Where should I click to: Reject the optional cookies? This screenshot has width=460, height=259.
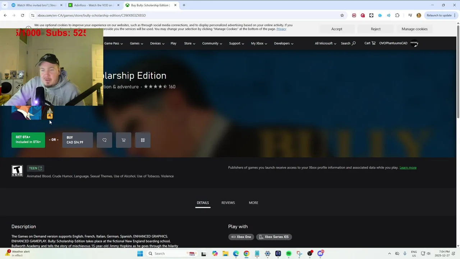376,29
